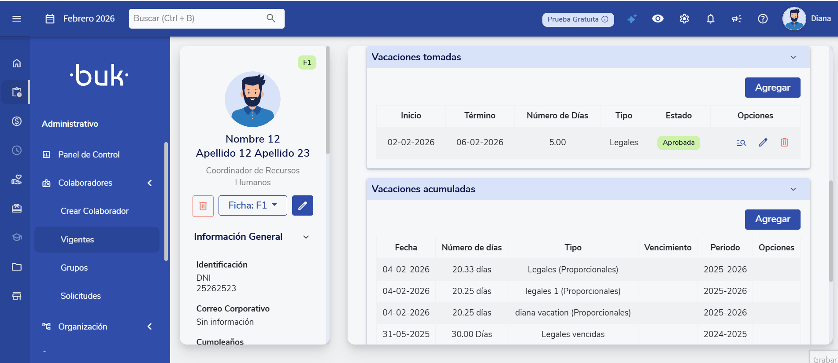Click the Organización hierarchy icon

coord(46,326)
